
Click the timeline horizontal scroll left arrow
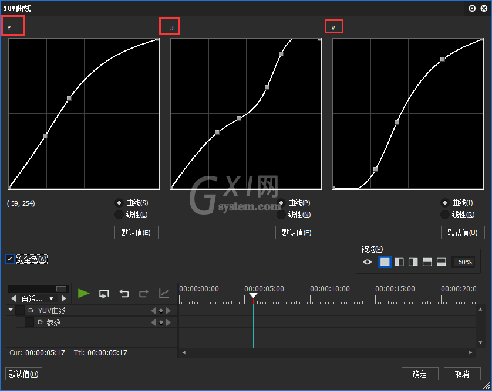click(x=184, y=352)
